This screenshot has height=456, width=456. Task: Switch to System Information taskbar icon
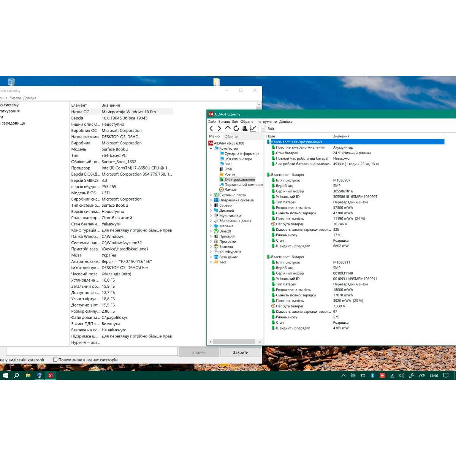click(39, 375)
